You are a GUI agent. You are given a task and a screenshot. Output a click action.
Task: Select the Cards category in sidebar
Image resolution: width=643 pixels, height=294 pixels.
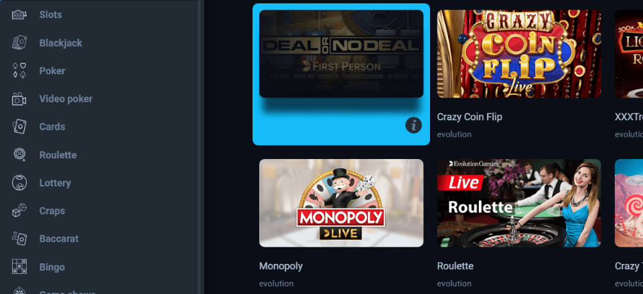pyautogui.click(x=52, y=127)
